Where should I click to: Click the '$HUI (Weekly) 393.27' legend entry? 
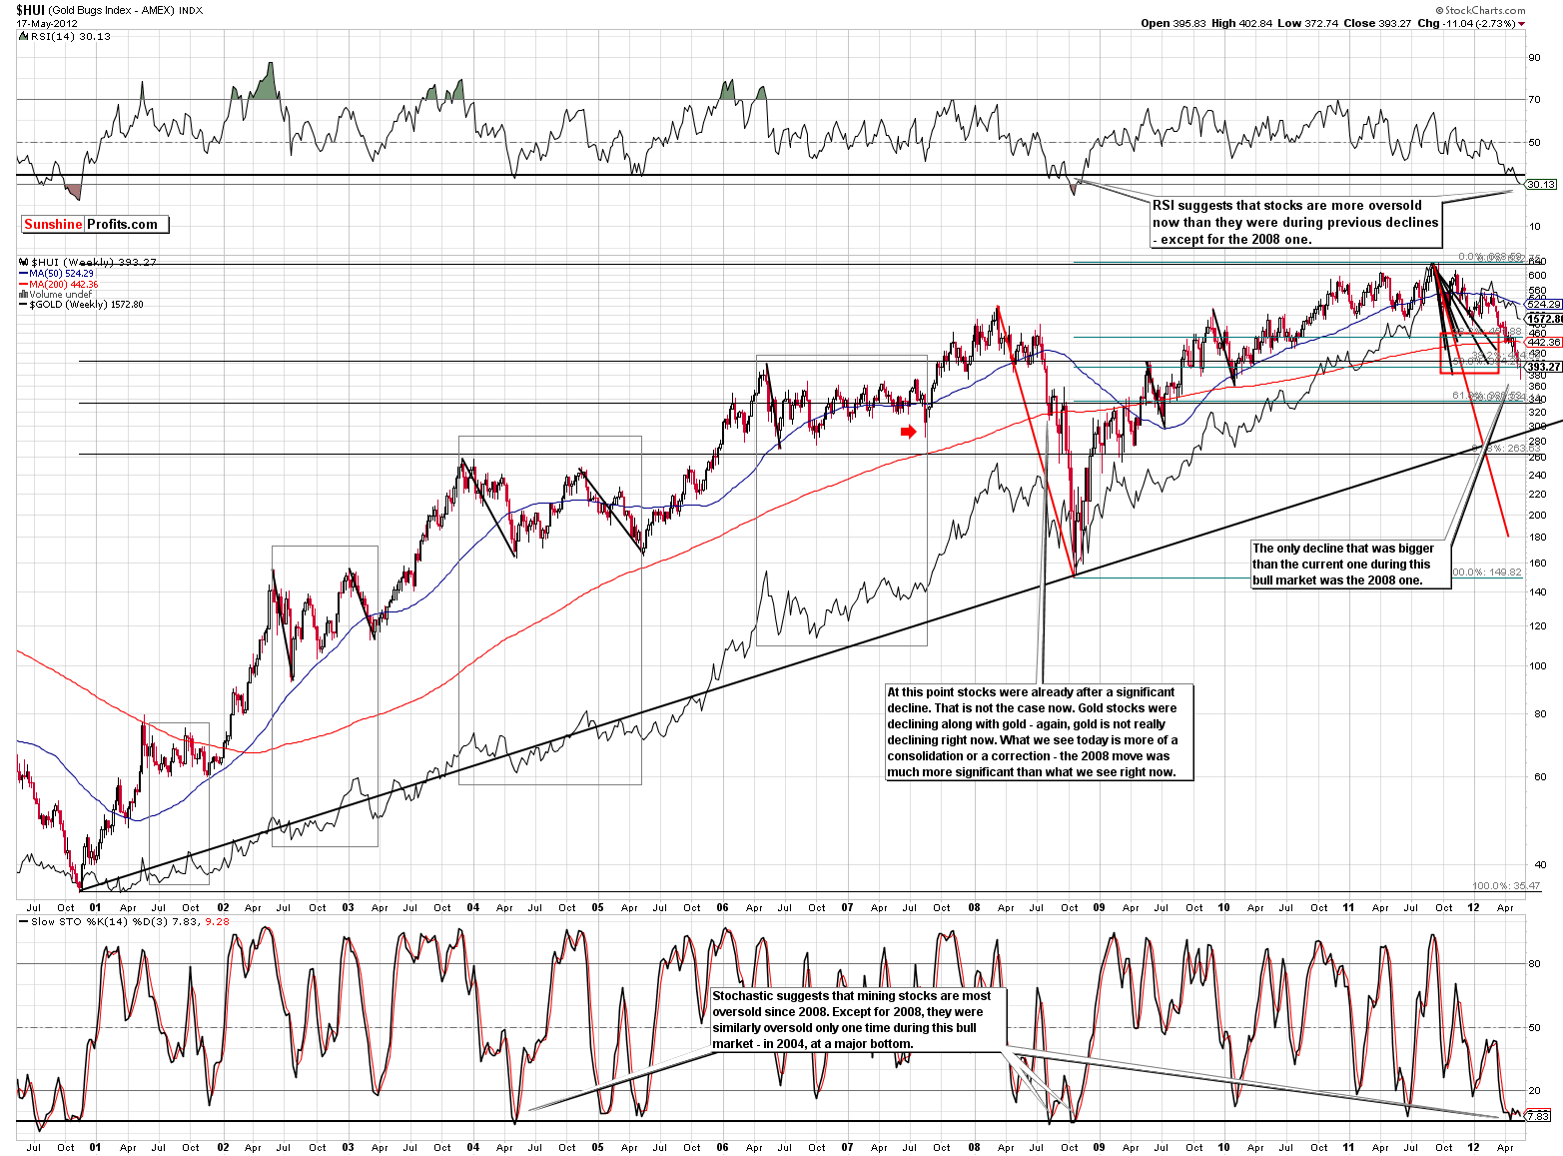(94, 262)
